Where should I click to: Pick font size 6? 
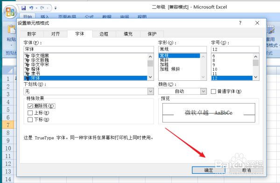232,56
